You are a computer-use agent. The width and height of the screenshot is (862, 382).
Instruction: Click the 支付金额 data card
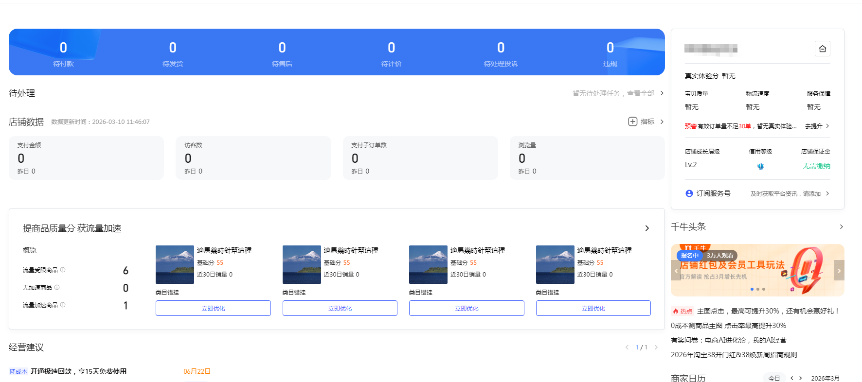pos(86,158)
